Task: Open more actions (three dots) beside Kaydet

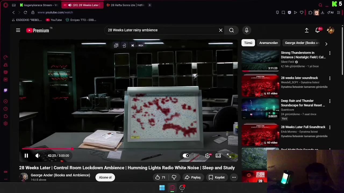Action: point(234,177)
